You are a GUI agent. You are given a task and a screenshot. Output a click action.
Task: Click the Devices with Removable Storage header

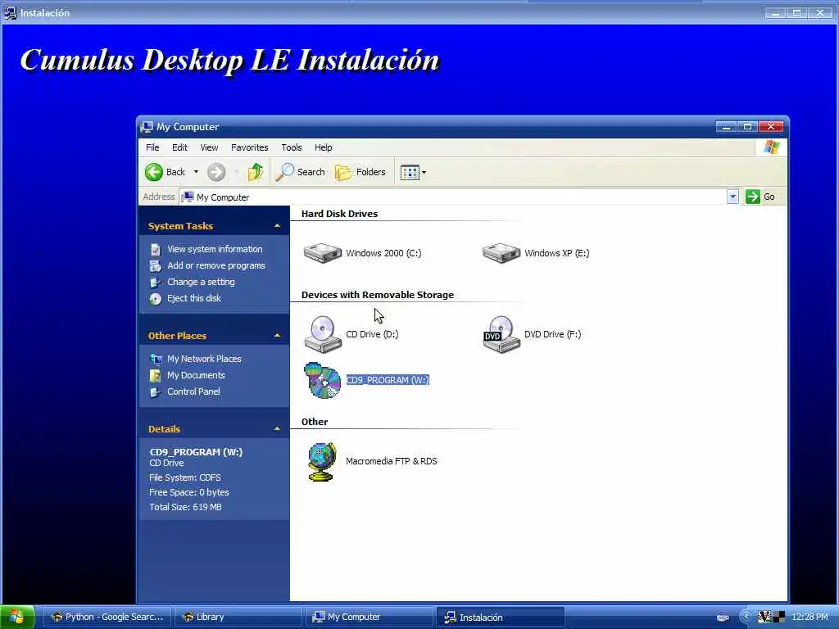tap(377, 295)
